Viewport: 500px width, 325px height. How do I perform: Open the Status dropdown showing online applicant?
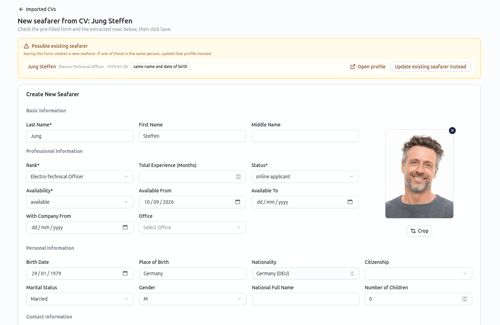tap(305, 177)
